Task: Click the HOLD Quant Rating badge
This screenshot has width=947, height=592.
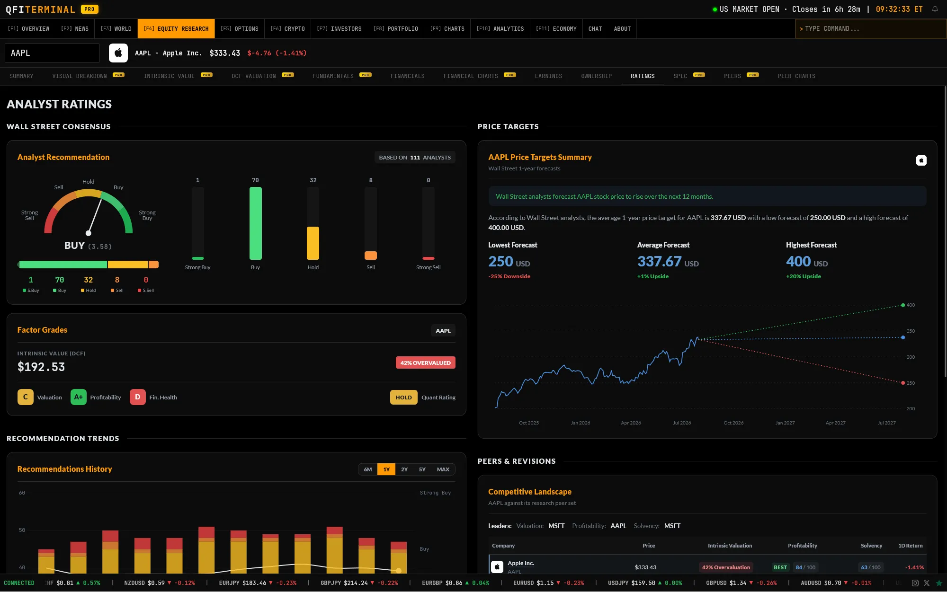Action: [404, 398]
